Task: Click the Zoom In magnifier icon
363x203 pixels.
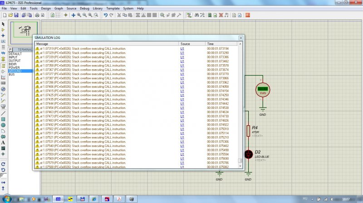Action: [79, 15]
